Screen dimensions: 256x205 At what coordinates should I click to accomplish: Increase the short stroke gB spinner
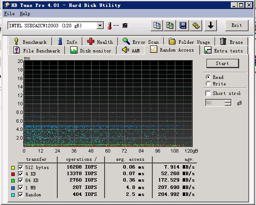(x=228, y=101)
